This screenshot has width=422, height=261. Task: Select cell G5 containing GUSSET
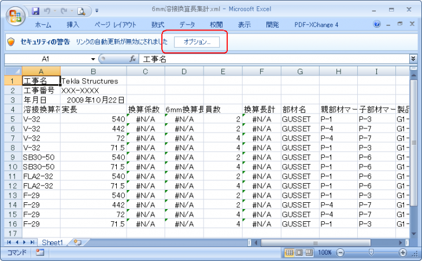pos(300,119)
